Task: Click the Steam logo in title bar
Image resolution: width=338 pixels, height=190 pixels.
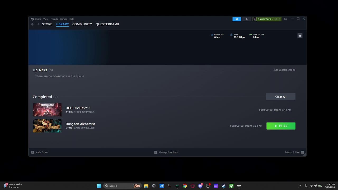Action: point(32,19)
